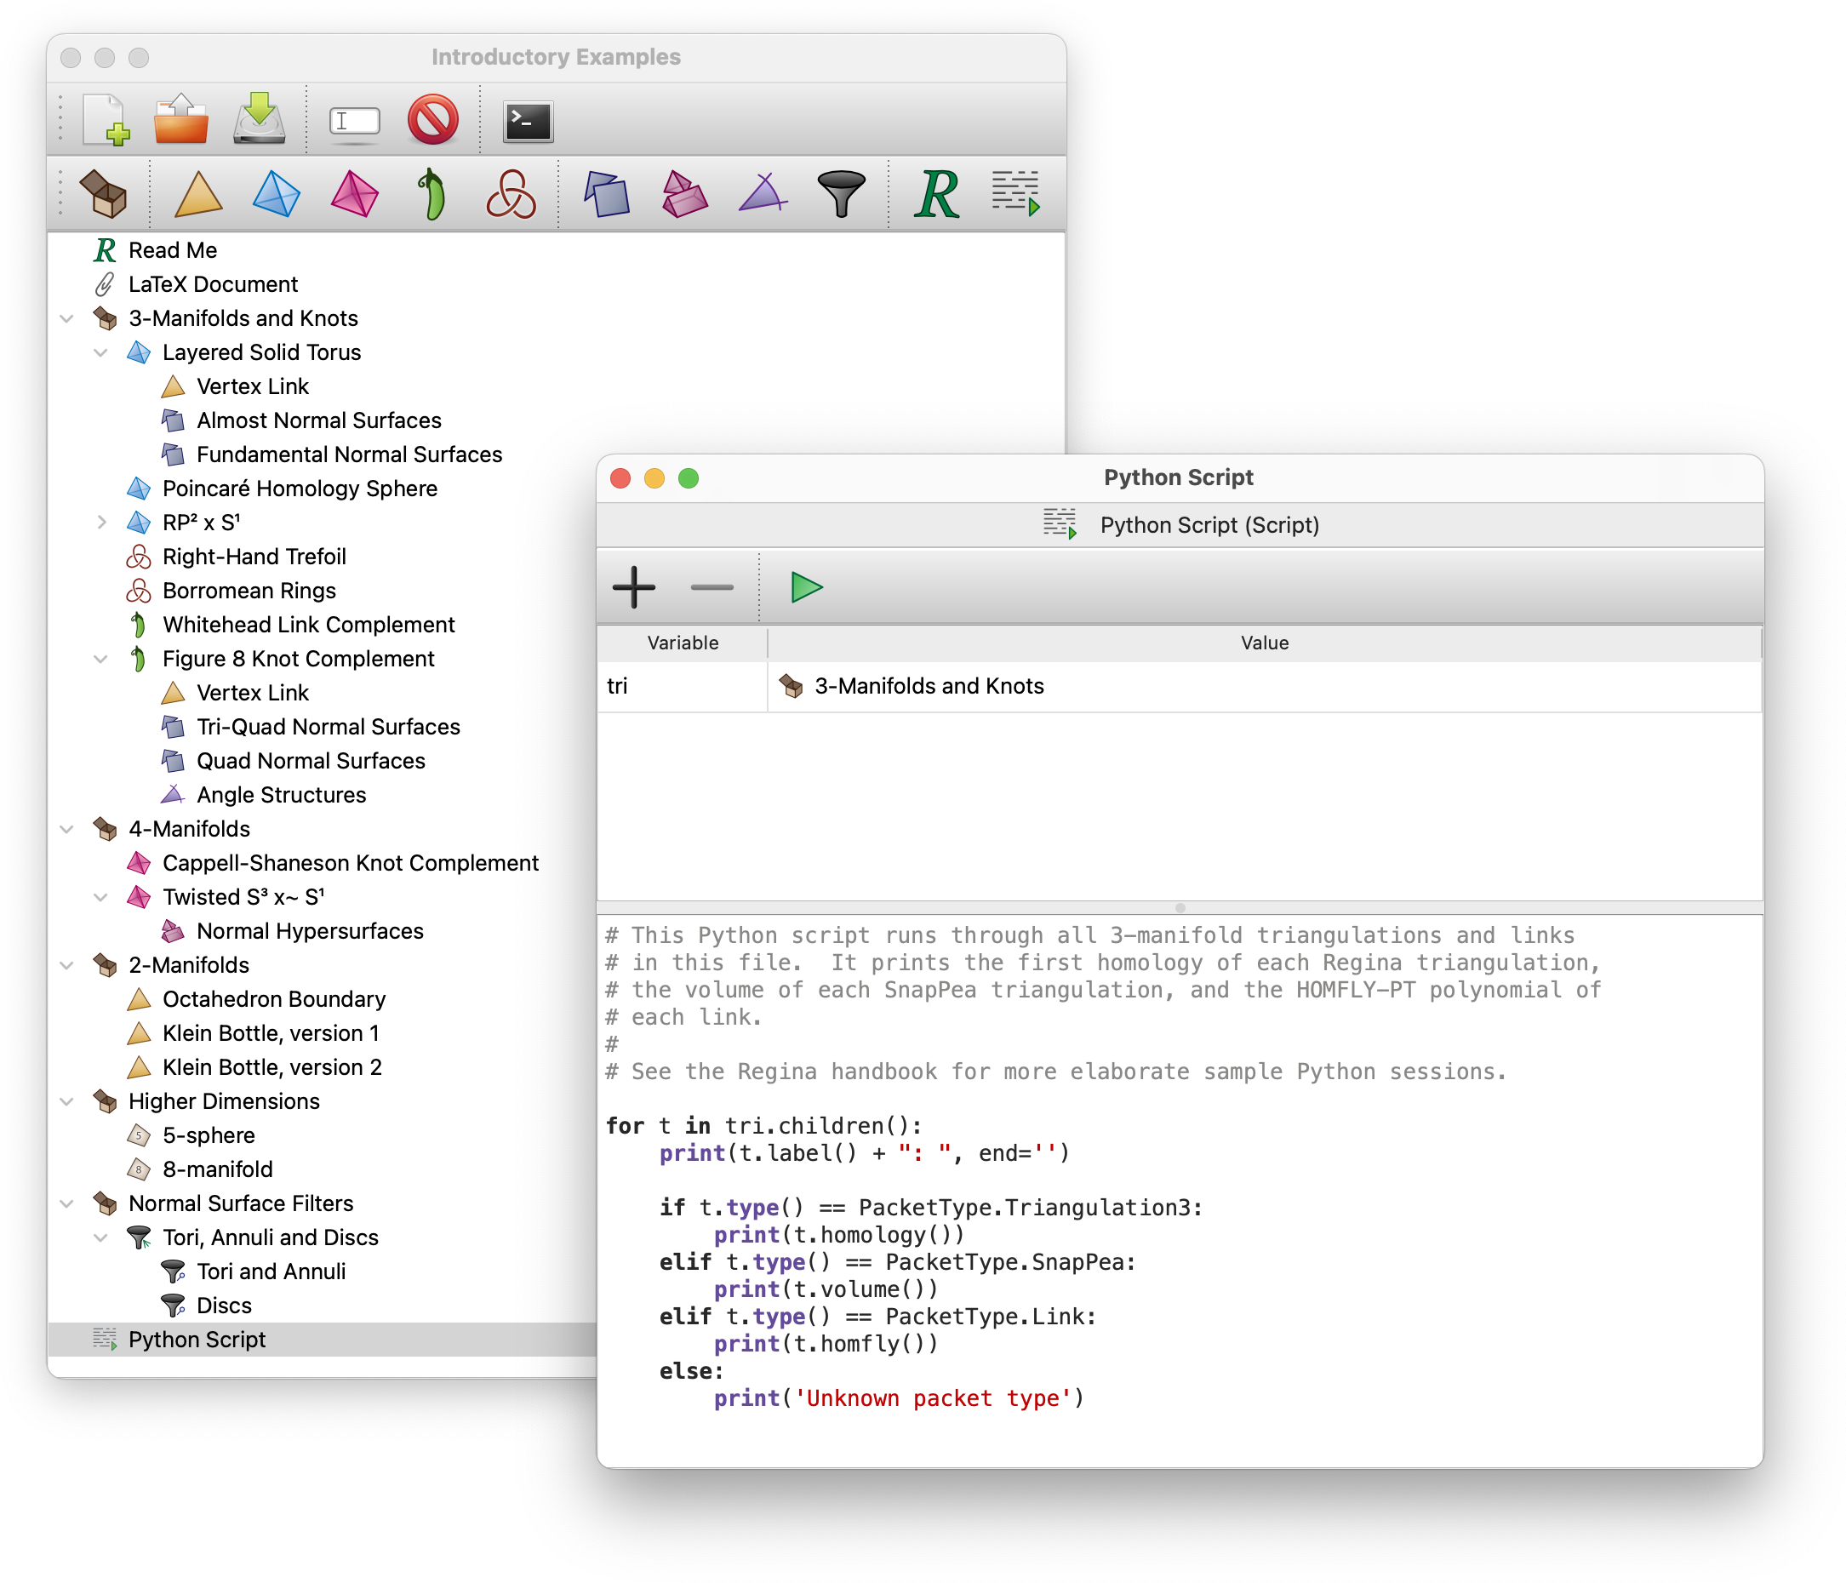Click the red delete packet icon

tap(433, 119)
